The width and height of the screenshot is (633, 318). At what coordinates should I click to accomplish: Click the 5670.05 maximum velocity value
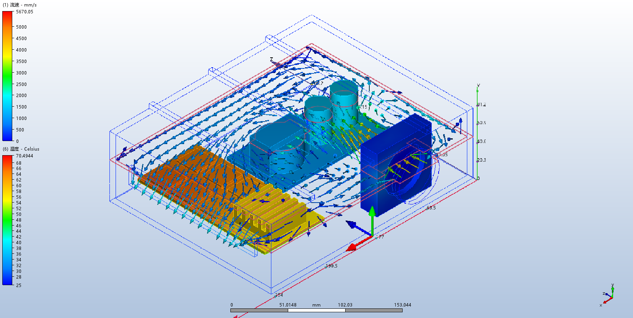click(24, 12)
